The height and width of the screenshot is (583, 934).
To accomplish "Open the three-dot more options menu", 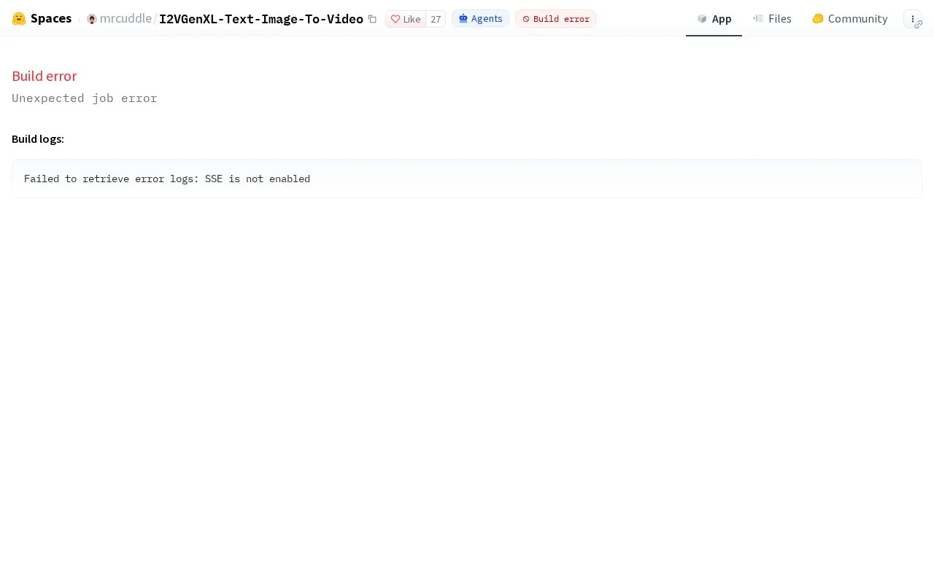I will (x=913, y=19).
